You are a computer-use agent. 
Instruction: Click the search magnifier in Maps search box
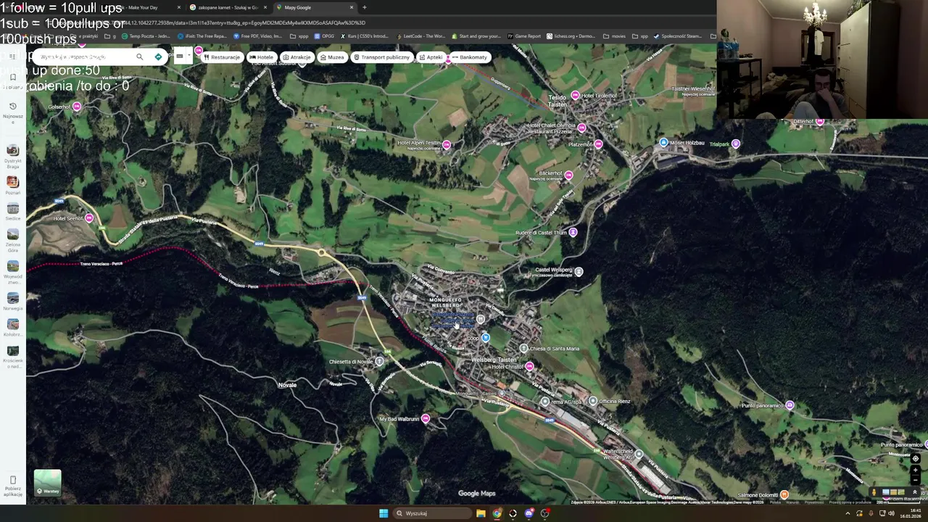140,57
